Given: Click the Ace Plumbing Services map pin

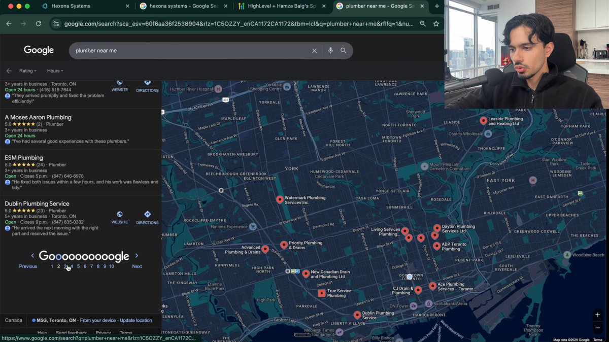Looking at the screenshot, I should 432,286.
